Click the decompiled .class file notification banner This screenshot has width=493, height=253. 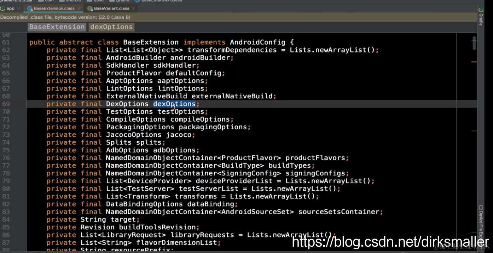pos(238,17)
